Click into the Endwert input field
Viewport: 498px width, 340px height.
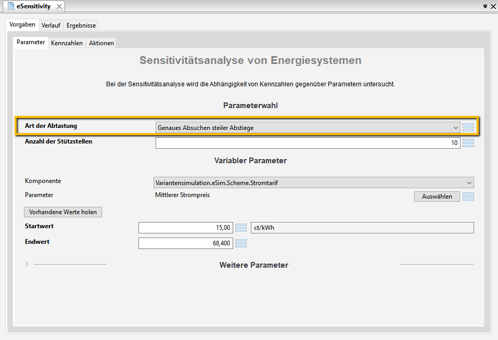click(x=186, y=243)
